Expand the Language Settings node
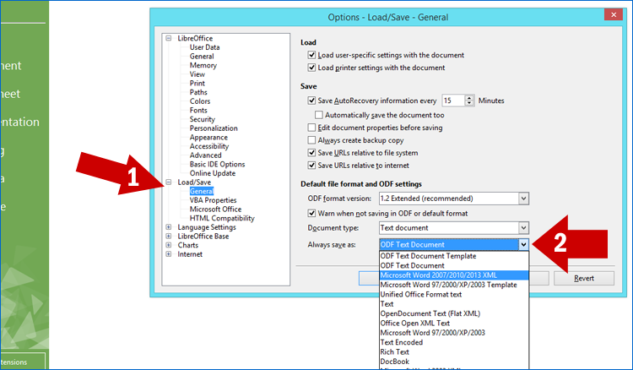This screenshot has width=633, height=370. pos(170,227)
